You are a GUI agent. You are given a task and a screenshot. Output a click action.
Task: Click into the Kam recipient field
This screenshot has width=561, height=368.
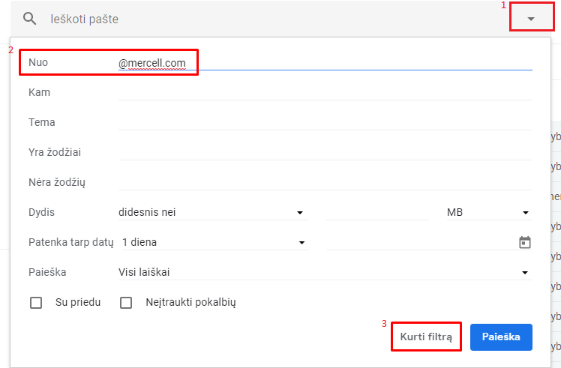tap(324, 92)
